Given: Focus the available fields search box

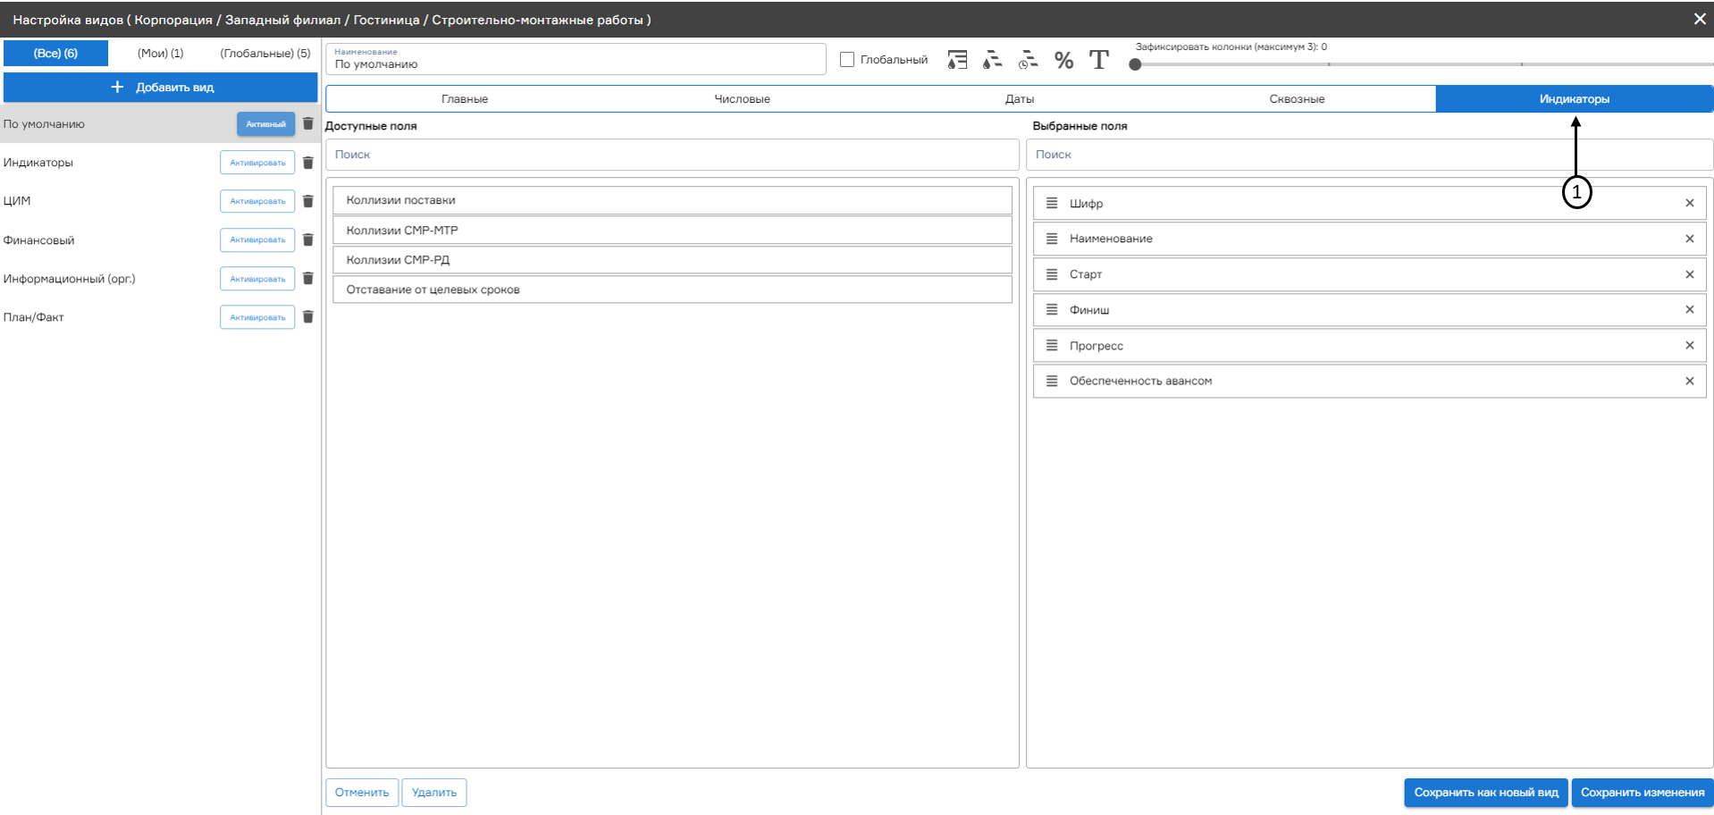Looking at the screenshot, I should [672, 155].
